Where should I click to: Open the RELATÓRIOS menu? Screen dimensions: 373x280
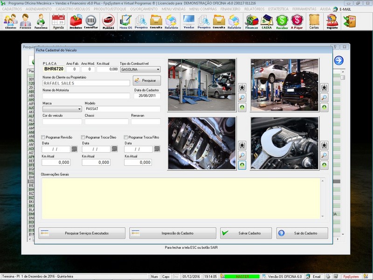click(x=254, y=9)
